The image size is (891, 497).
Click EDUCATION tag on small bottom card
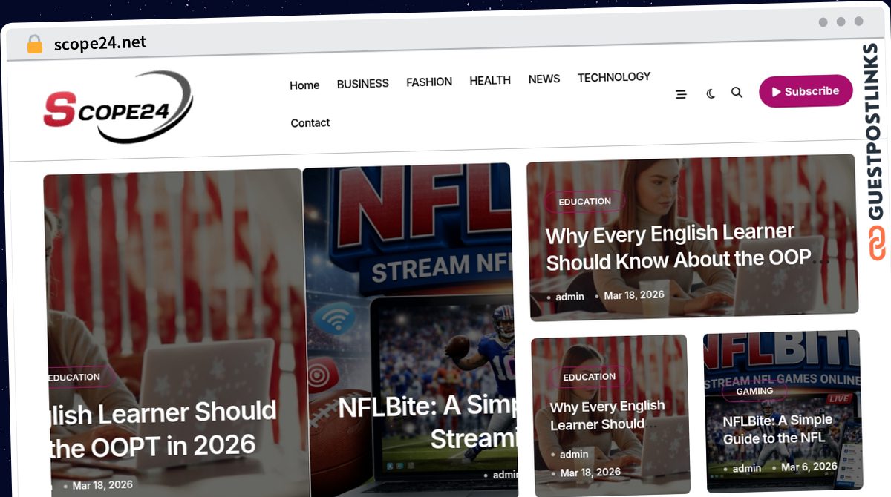590,377
